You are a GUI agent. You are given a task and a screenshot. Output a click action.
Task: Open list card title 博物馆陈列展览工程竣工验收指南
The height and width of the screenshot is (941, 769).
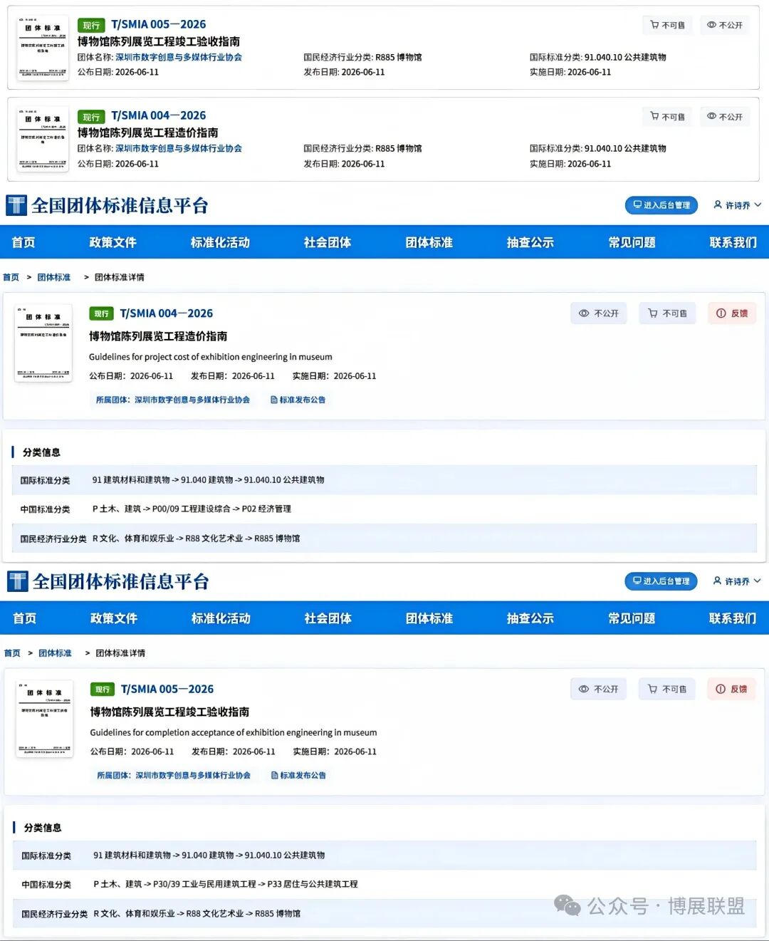click(x=159, y=41)
